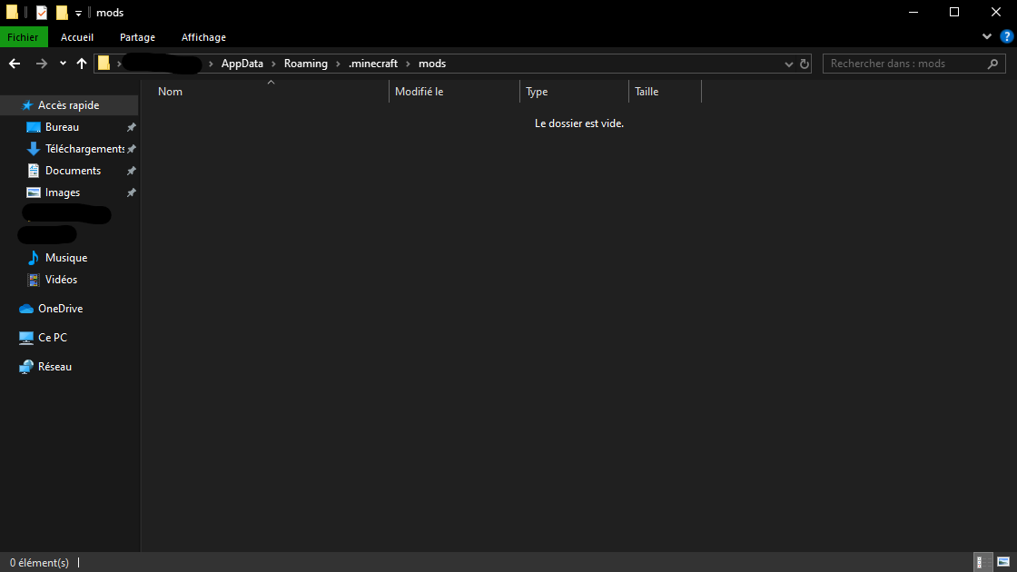Click the New folder icon in title bar

click(x=62, y=13)
